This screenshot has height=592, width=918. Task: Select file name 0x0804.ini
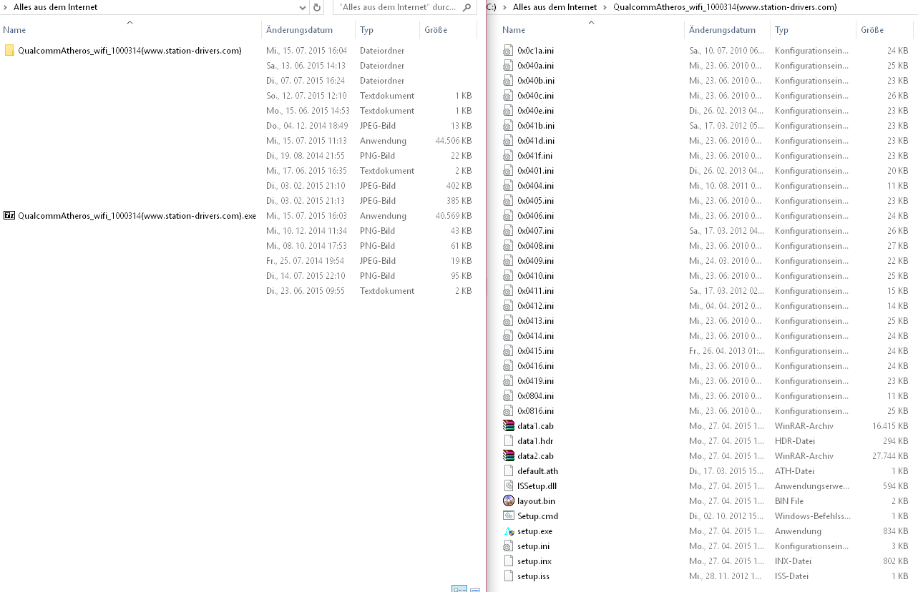[x=536, y=396]
